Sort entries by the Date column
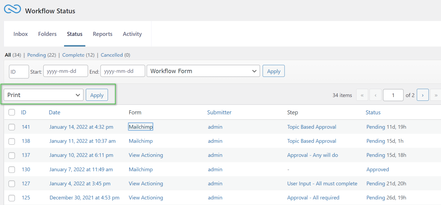 tap(54, 112)
